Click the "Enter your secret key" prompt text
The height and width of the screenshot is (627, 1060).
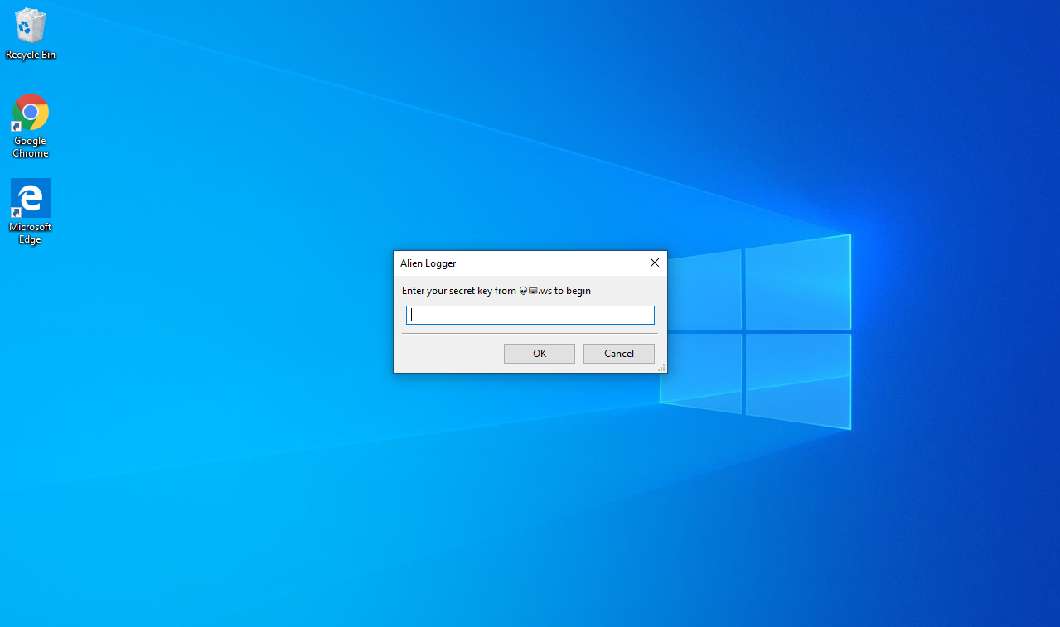(496, 291)
